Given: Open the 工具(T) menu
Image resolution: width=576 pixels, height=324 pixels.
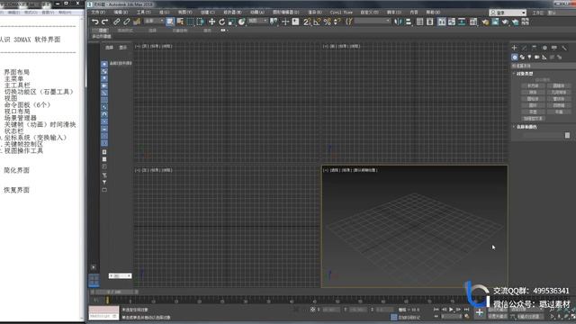Looking at the screenshot, I should 143,13.
